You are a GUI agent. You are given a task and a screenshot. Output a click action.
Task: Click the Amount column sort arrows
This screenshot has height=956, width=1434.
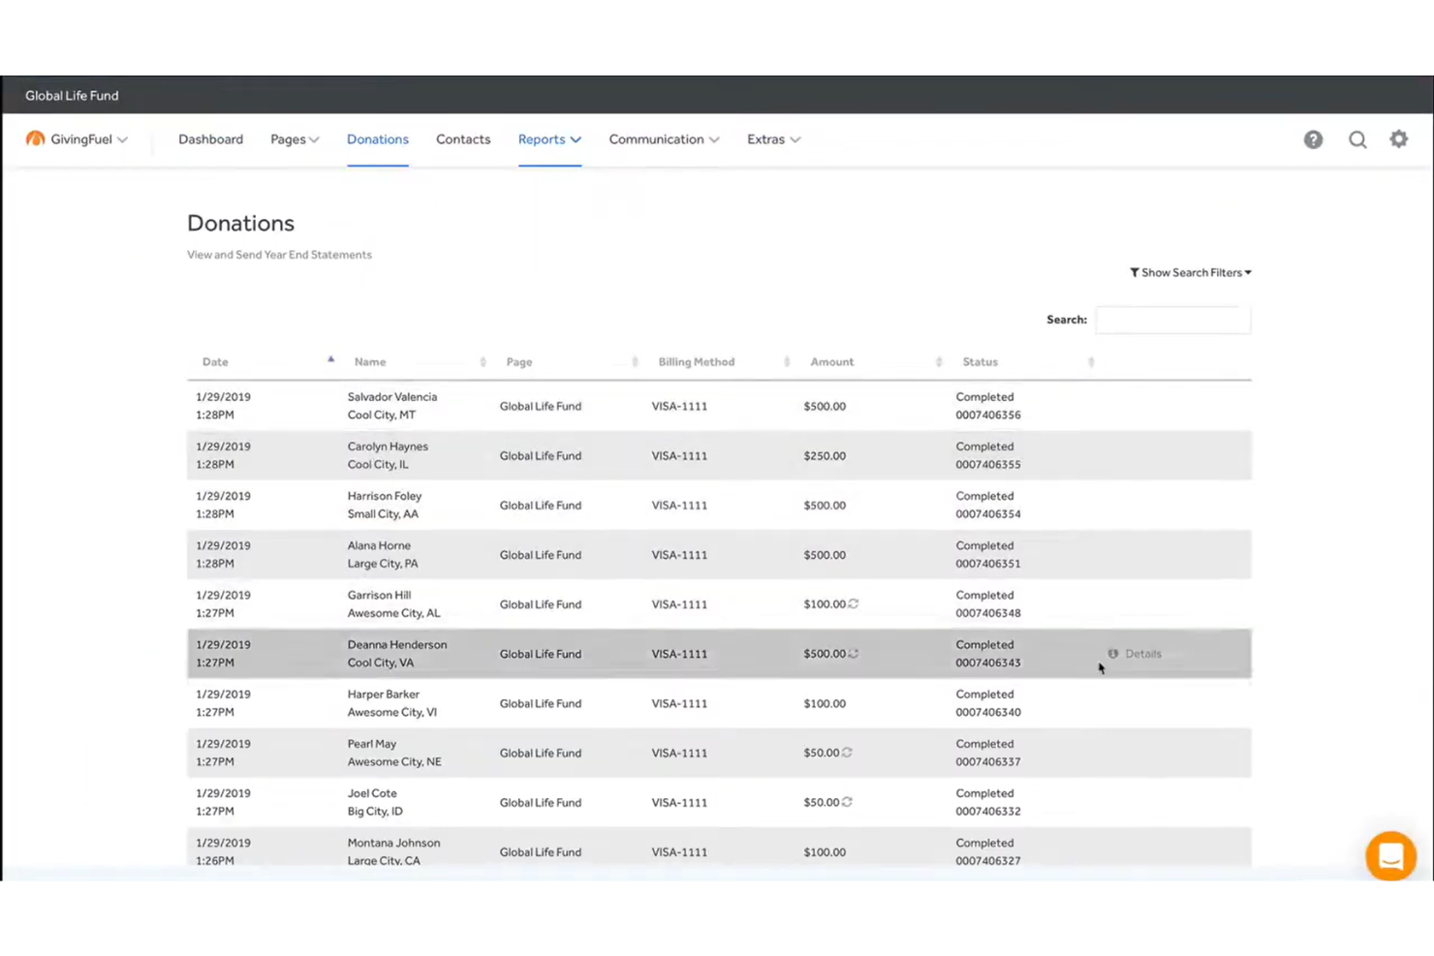pyautogui.click(x=939, y=362)
